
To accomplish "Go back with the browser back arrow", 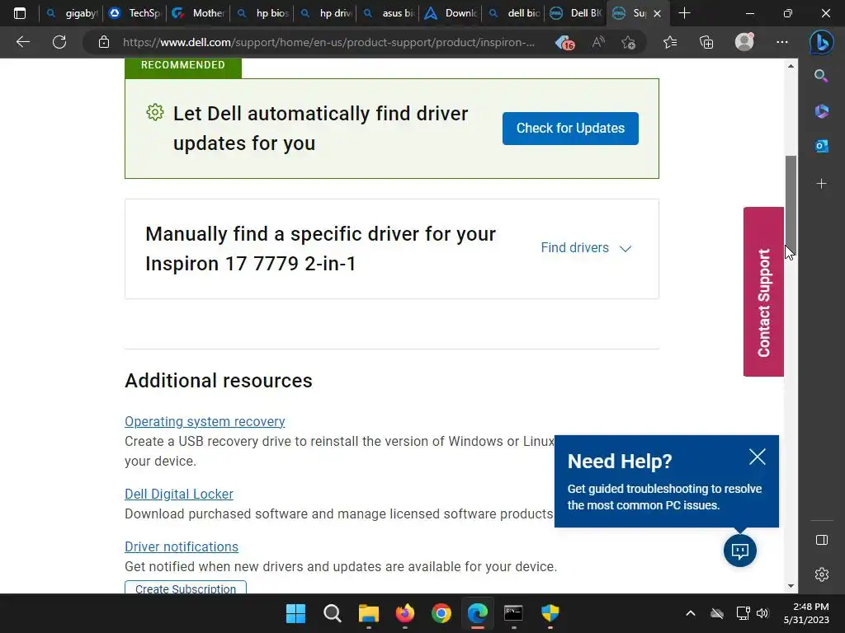I will [22, 42].
